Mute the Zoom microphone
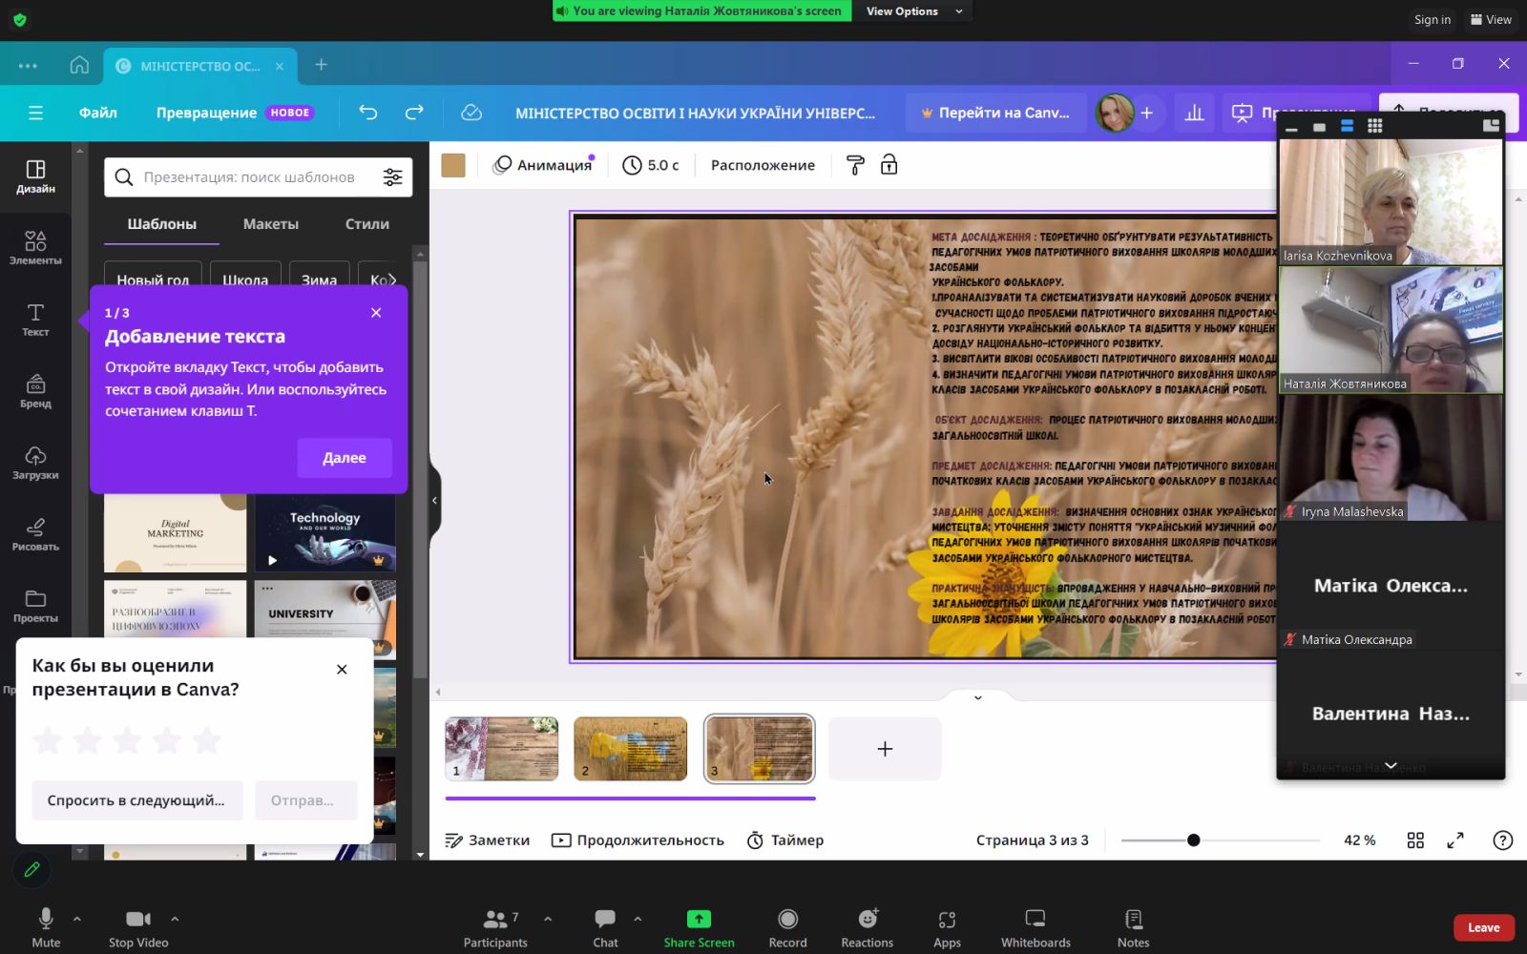The height and width of the screenshot is (954, 1527). [x=46, y=927]
